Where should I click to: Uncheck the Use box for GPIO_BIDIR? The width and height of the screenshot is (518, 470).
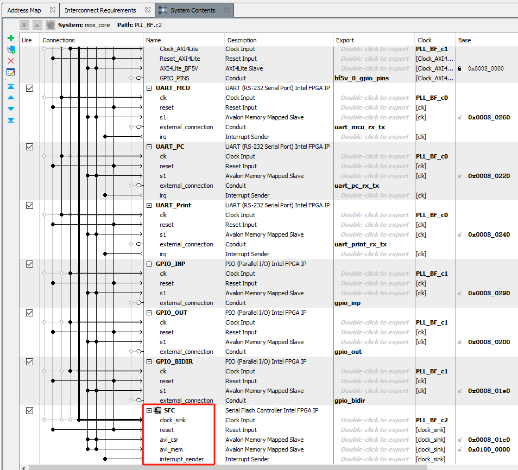(x=29, y=361)
